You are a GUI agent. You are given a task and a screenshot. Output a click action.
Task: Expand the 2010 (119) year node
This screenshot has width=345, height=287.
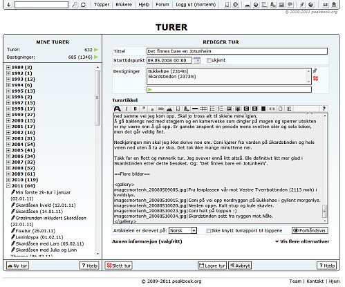[8, 180]
